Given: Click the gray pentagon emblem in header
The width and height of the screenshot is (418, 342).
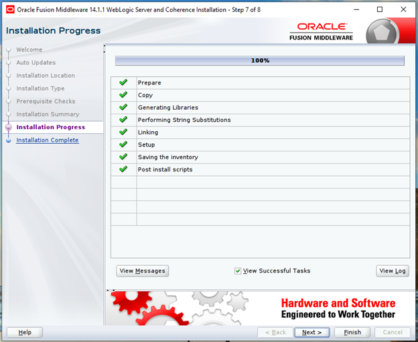Looking at the screenshot, I should (x=382, y=33).
